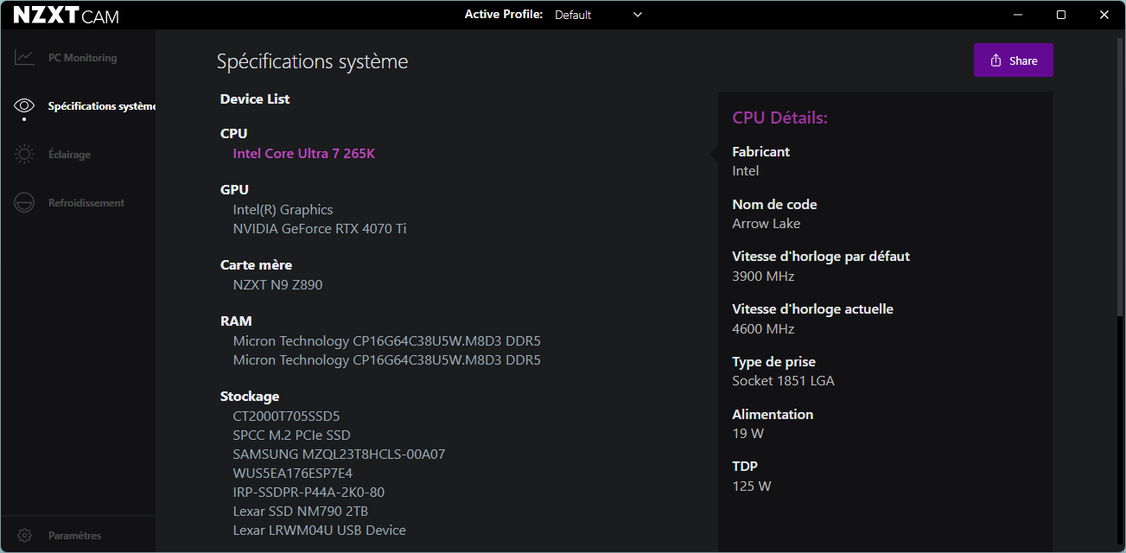Click the Arrow Lake code name value
1126x553 pixels.
tap(766, 224)
